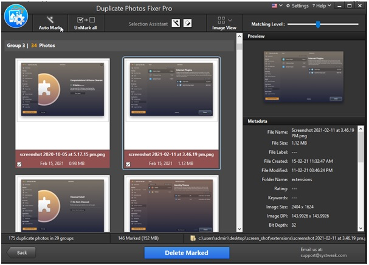Expand the Help dropdown arrow
Screen dimensions: 369x265
[329, 5]
